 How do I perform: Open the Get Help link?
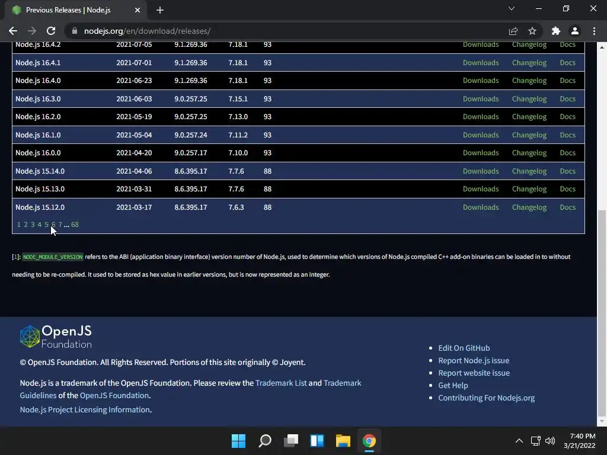453,385
